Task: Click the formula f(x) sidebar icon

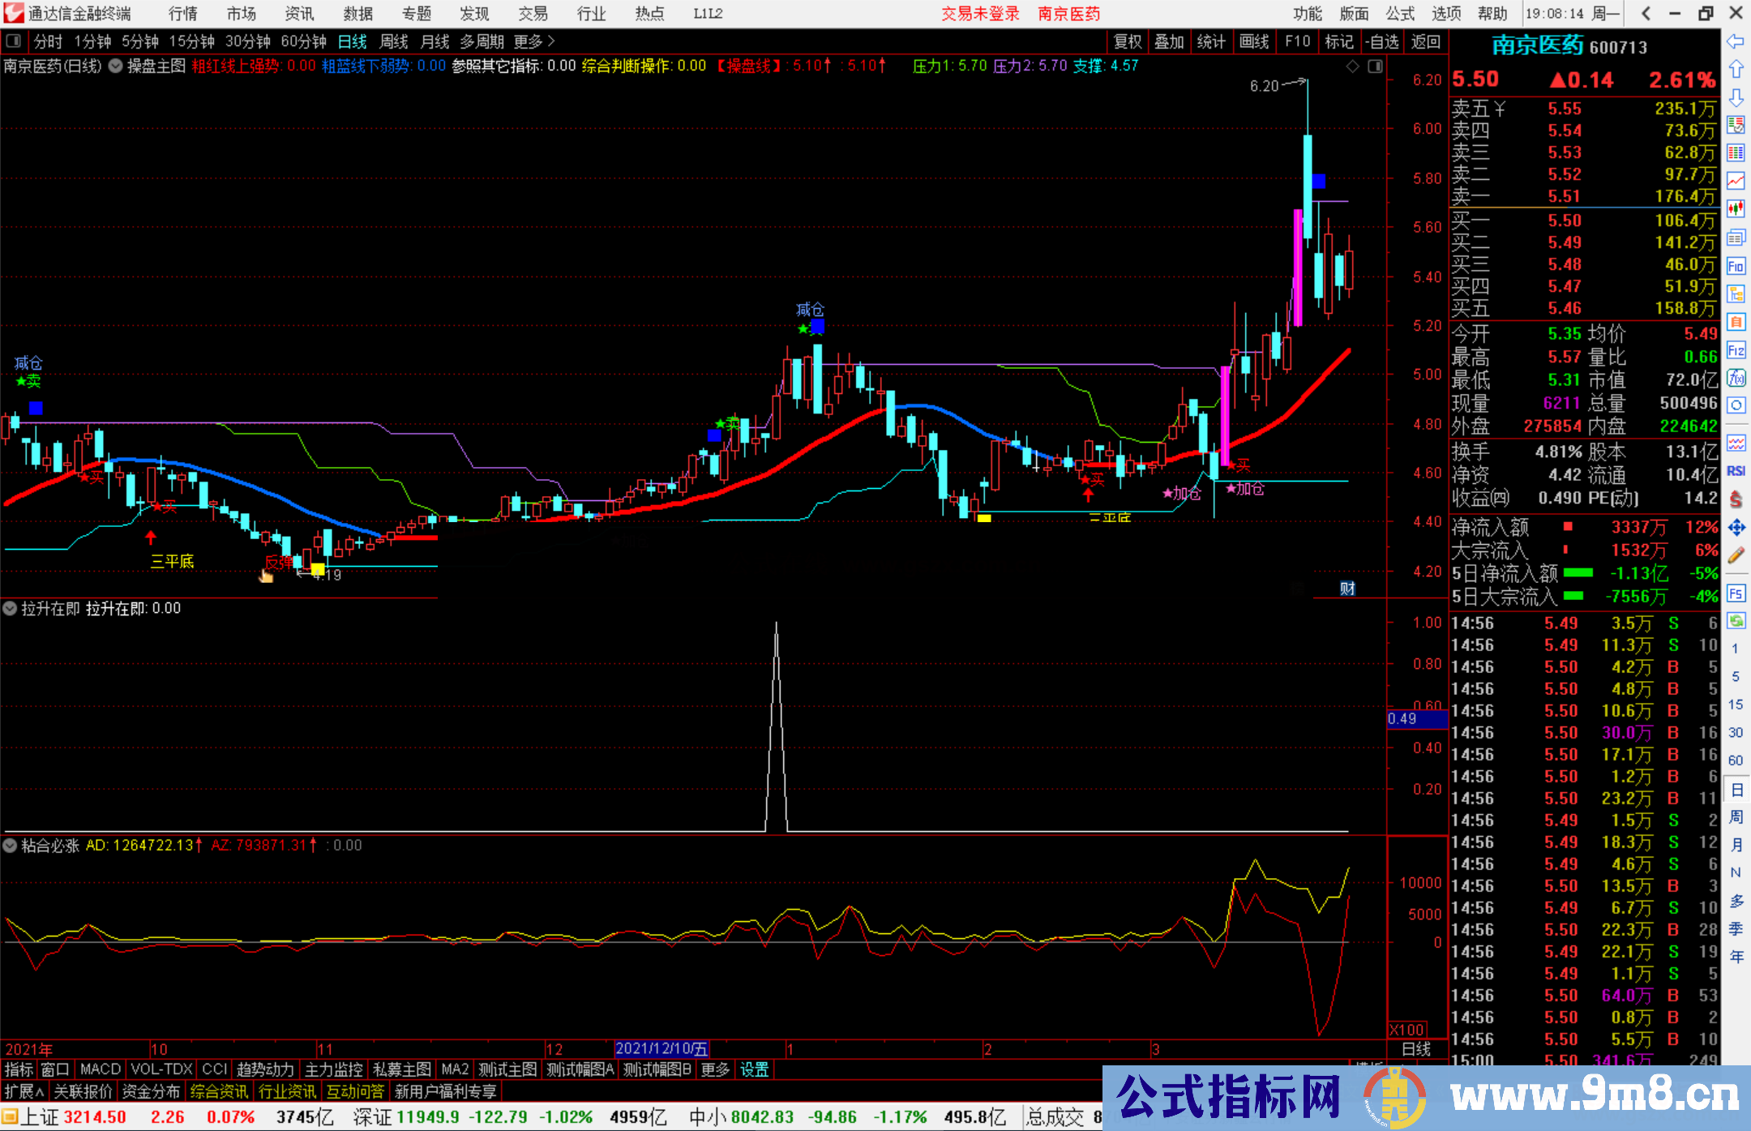Action: [1736, 378]
